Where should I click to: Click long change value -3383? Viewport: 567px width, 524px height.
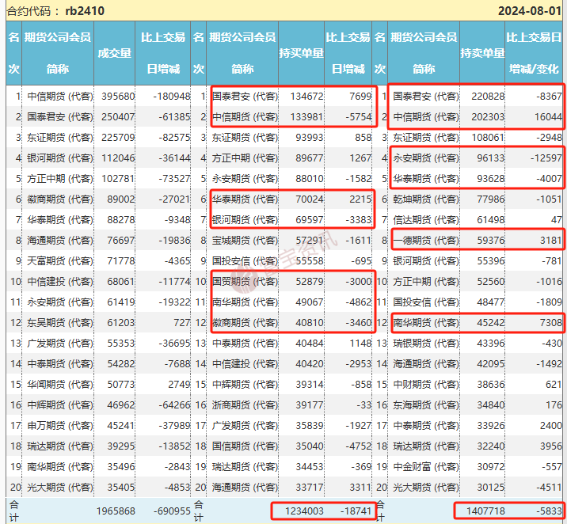point(358,220)
